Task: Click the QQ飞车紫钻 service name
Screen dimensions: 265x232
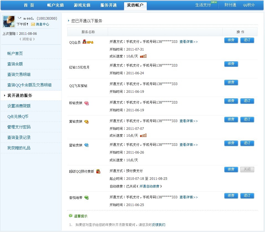Action: pos(78,86)
